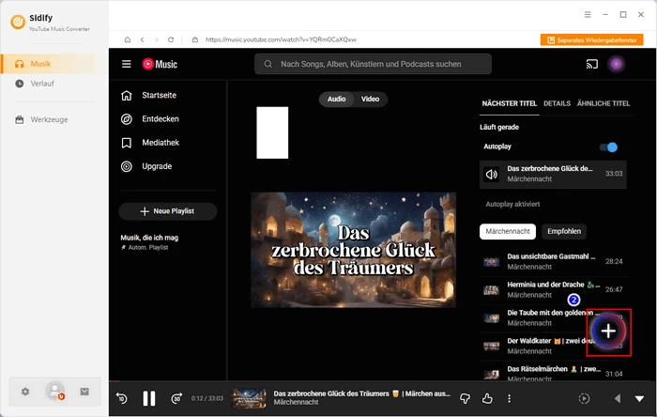
Task: Collapse the player page with the down arrow
Action: tap(639, 398)
